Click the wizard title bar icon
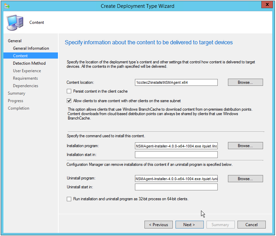 tap(7, 6)
